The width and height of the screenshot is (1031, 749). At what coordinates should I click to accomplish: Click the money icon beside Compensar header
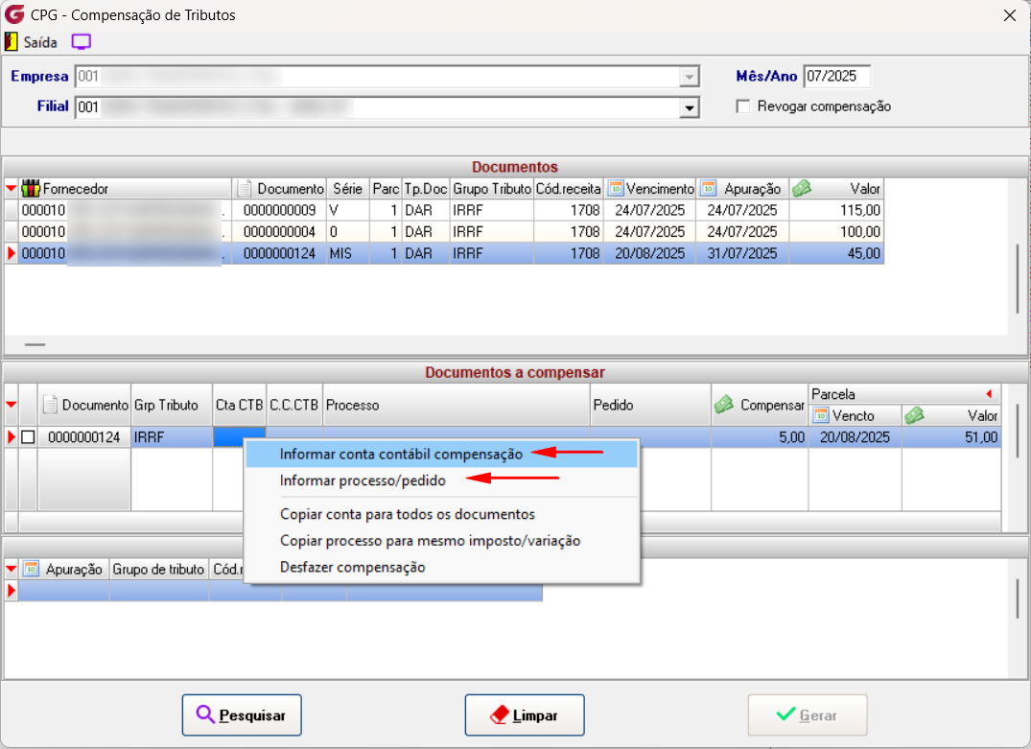(x=724, y=405)
